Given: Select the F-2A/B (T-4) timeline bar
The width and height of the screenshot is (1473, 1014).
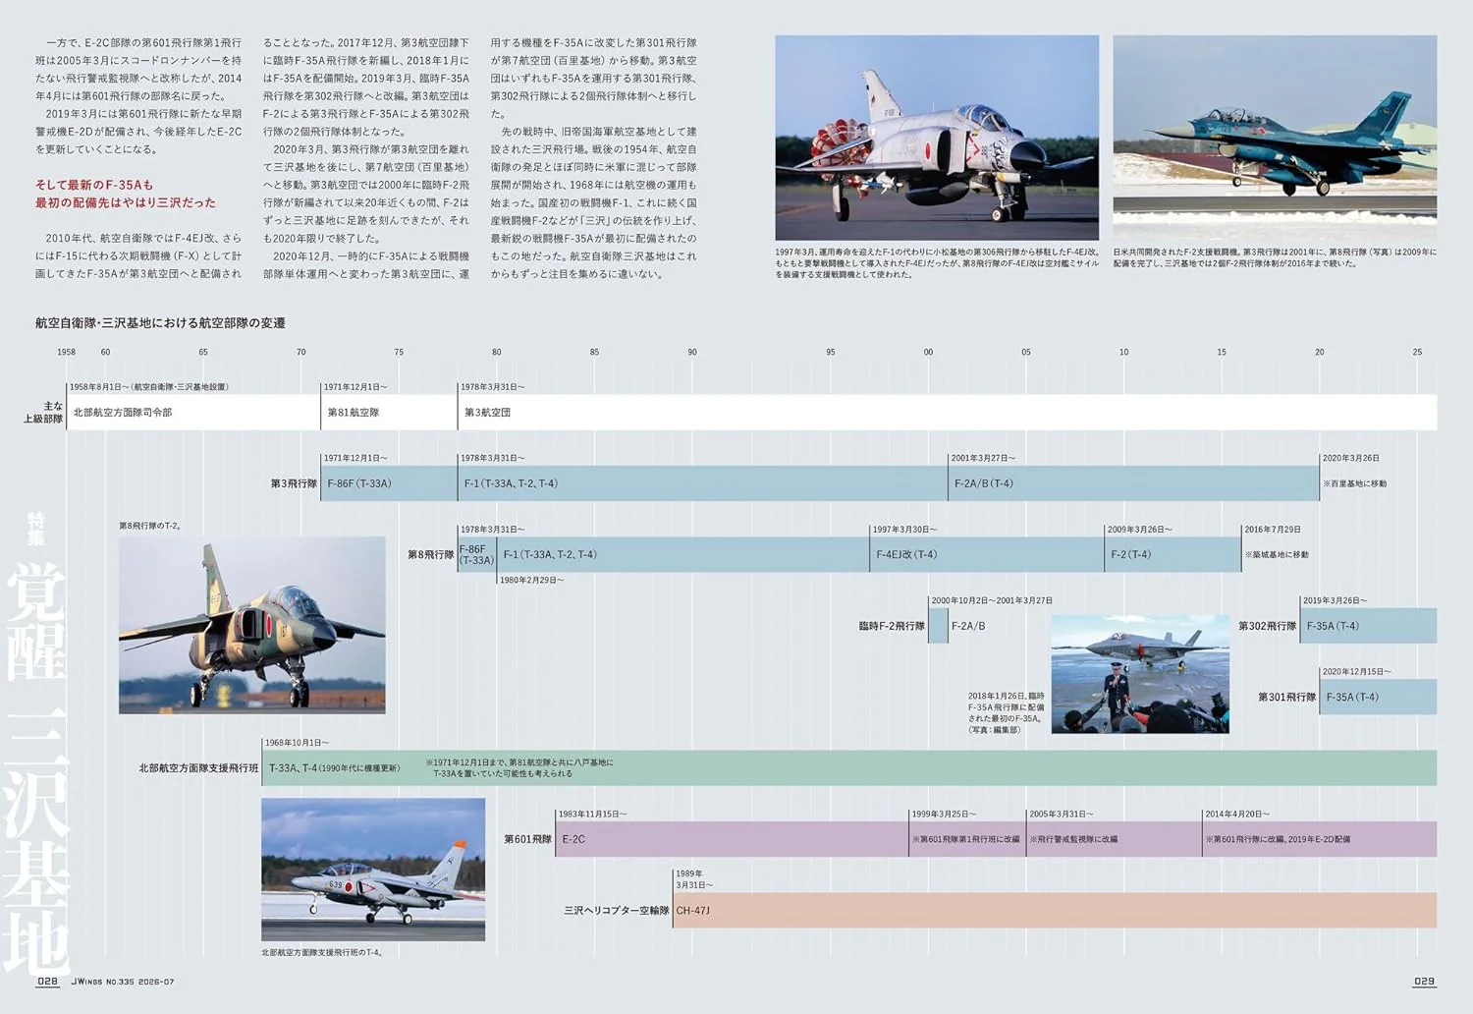Looking at the screenshot, I should click(x=1134, y=483).
